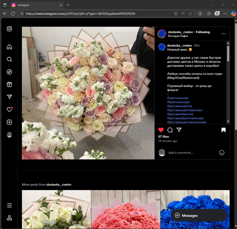View who liked via 67 likes
The height and width of the screenshot is (229, 237).
click(x=164, y=137)
